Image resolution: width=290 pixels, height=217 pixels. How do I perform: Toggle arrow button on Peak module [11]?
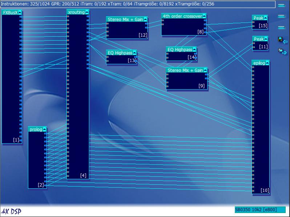pos(266,39)
